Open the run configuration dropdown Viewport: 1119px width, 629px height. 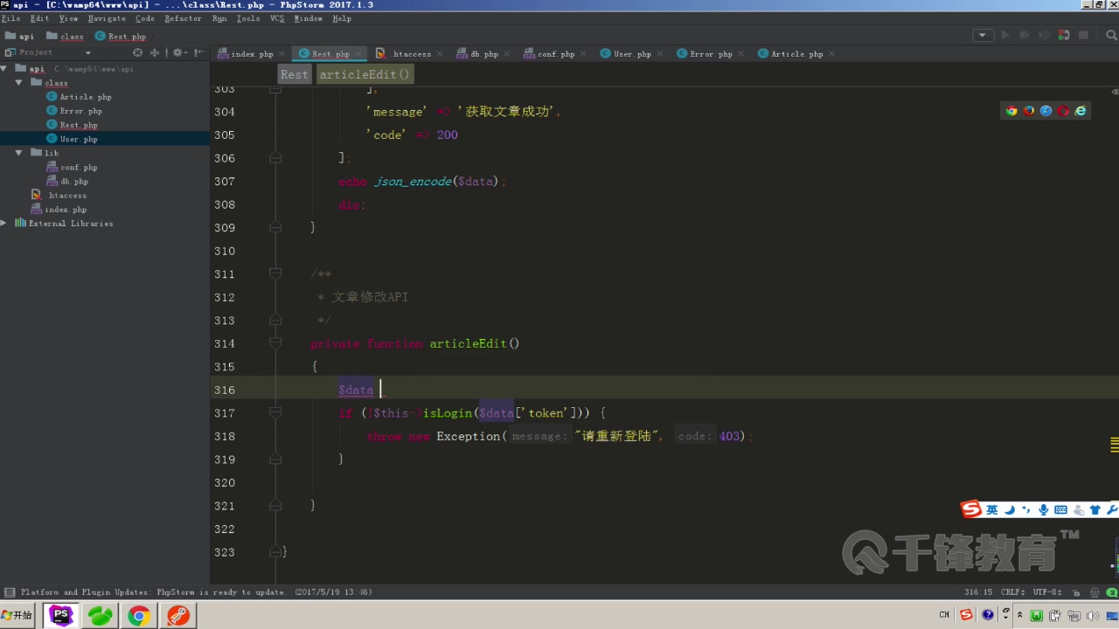(983, 36)
